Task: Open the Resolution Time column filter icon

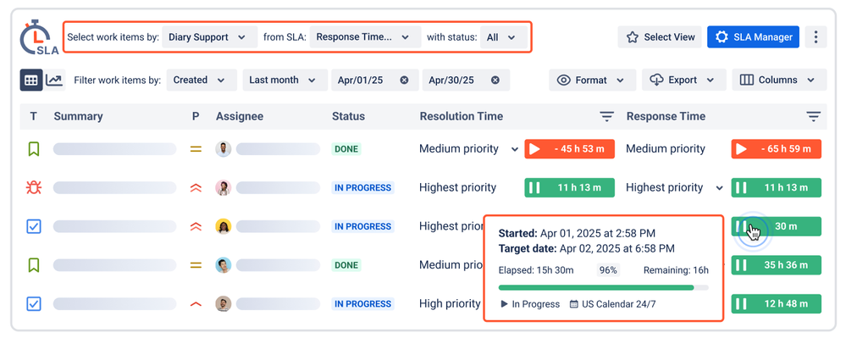Action: tap(607, 116)
